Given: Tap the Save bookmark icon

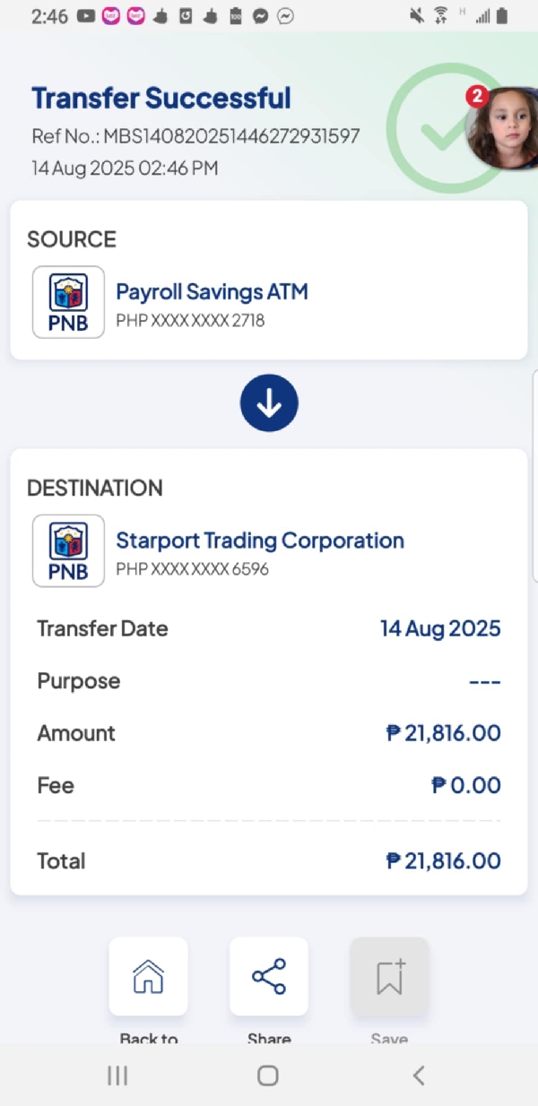Looking at the screenshot, I should click(389, 976).
